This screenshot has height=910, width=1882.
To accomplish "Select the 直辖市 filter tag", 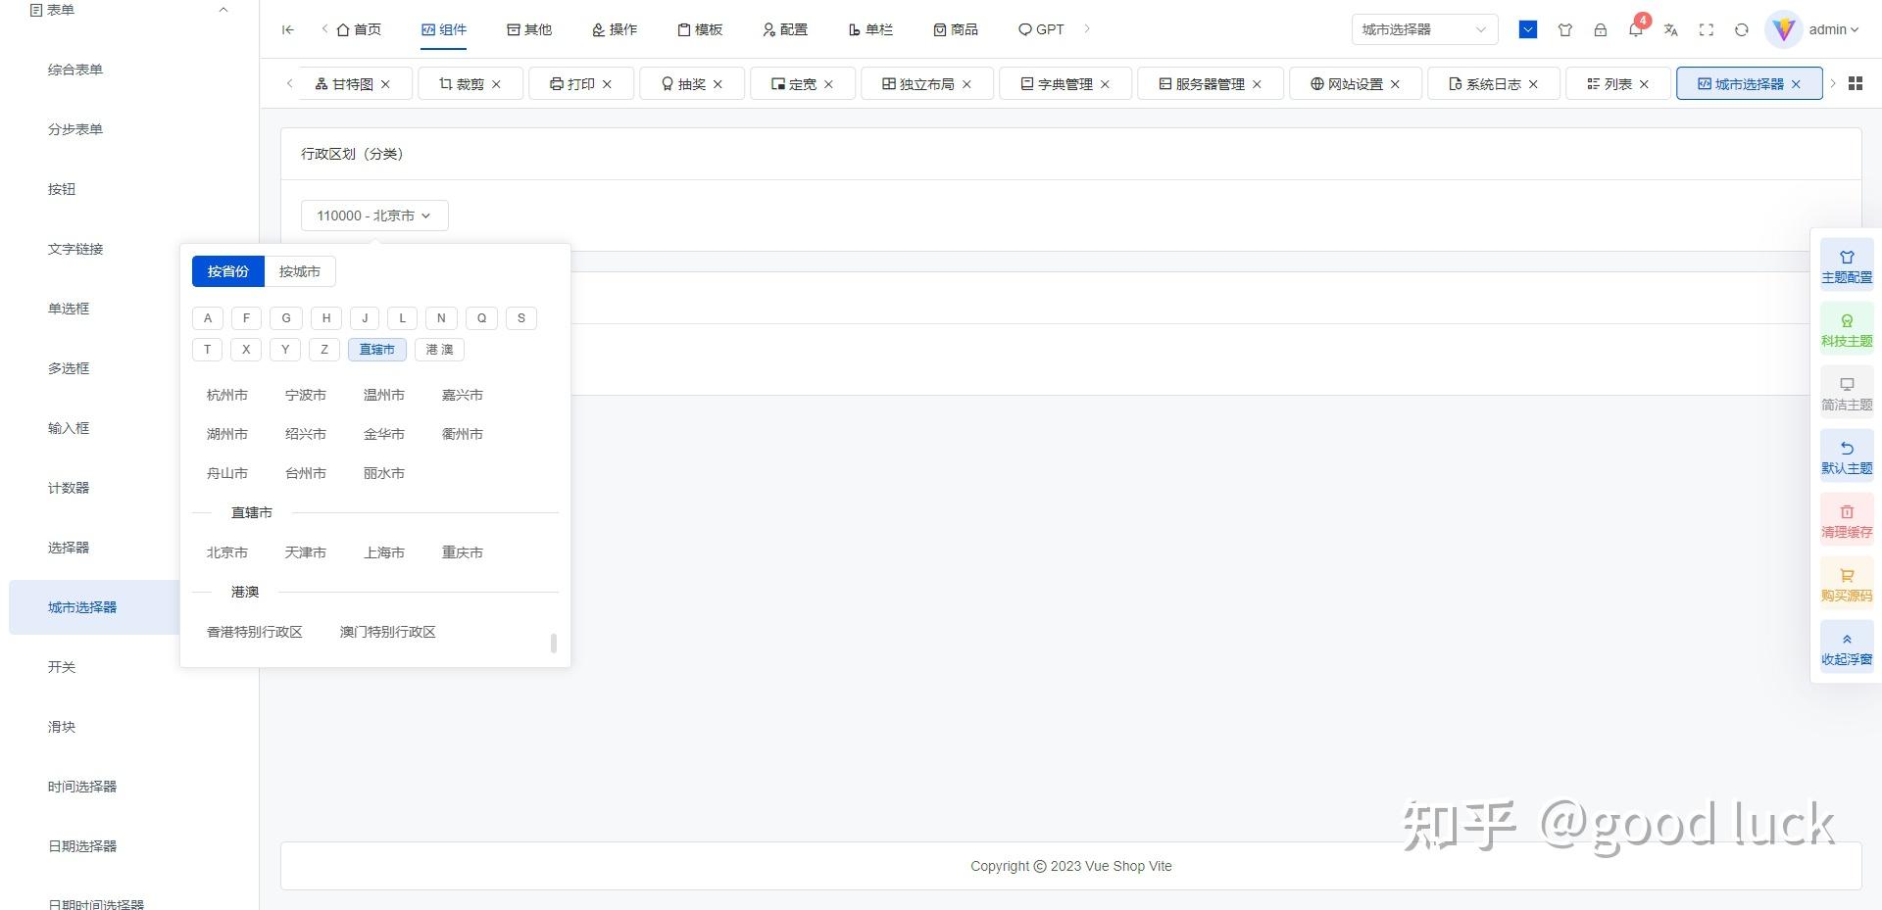I will pos(377,350).
